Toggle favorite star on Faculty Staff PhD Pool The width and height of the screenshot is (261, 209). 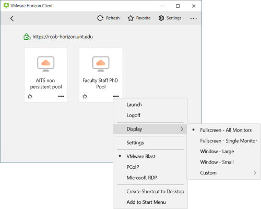pyautogui.click(x=85, y=96)
